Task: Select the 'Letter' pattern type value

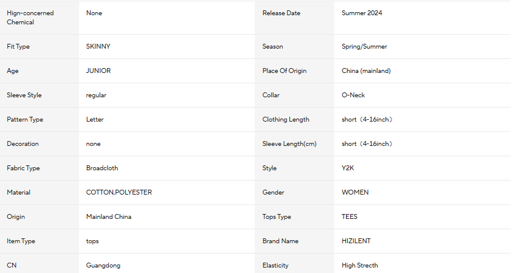Action: [95, 120]
